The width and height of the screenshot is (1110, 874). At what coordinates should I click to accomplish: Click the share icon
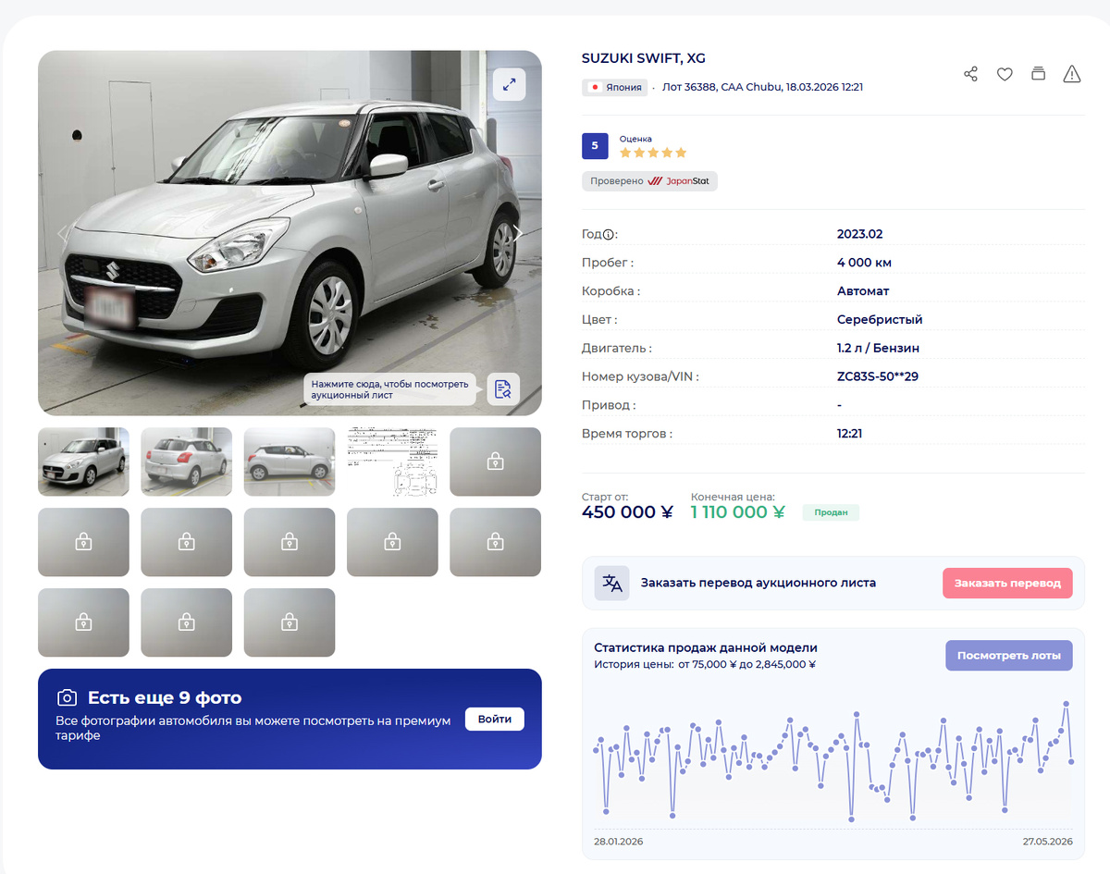point(970,74)
